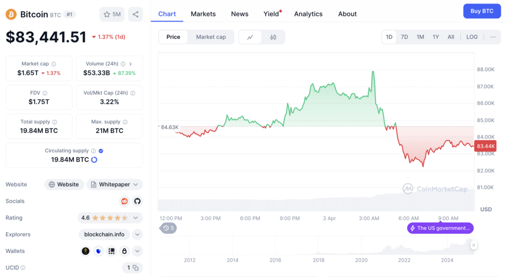Viewport: 508px width, 277px height.
Task: Click 2018 on the history navigator
Action: pyautogui.click(x=318, y=260)
